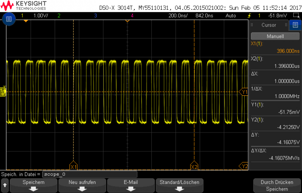This screenshot has height=193, width=302.
Task: Open the blue main menu button
Action: [9, 19]
